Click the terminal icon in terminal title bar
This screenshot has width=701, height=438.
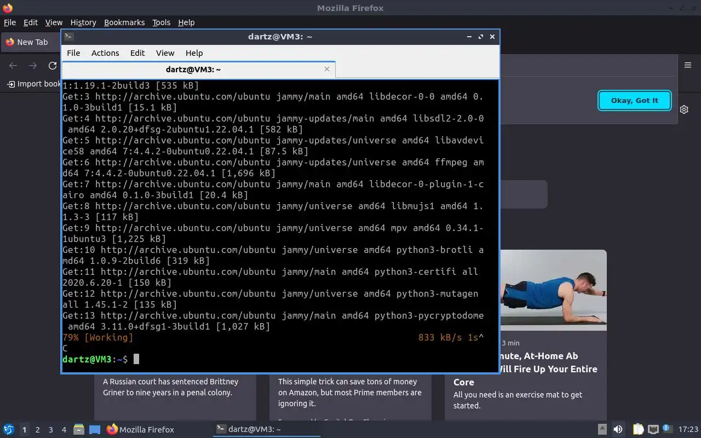tap(68, 37)
